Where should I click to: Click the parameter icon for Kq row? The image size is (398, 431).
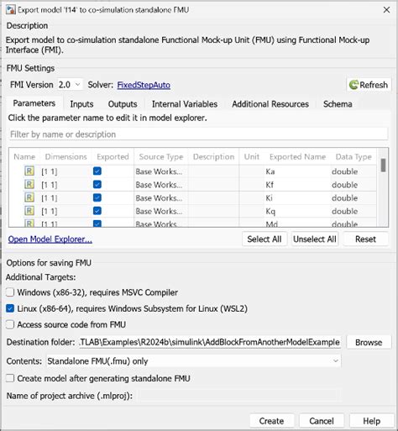[29, 211]
